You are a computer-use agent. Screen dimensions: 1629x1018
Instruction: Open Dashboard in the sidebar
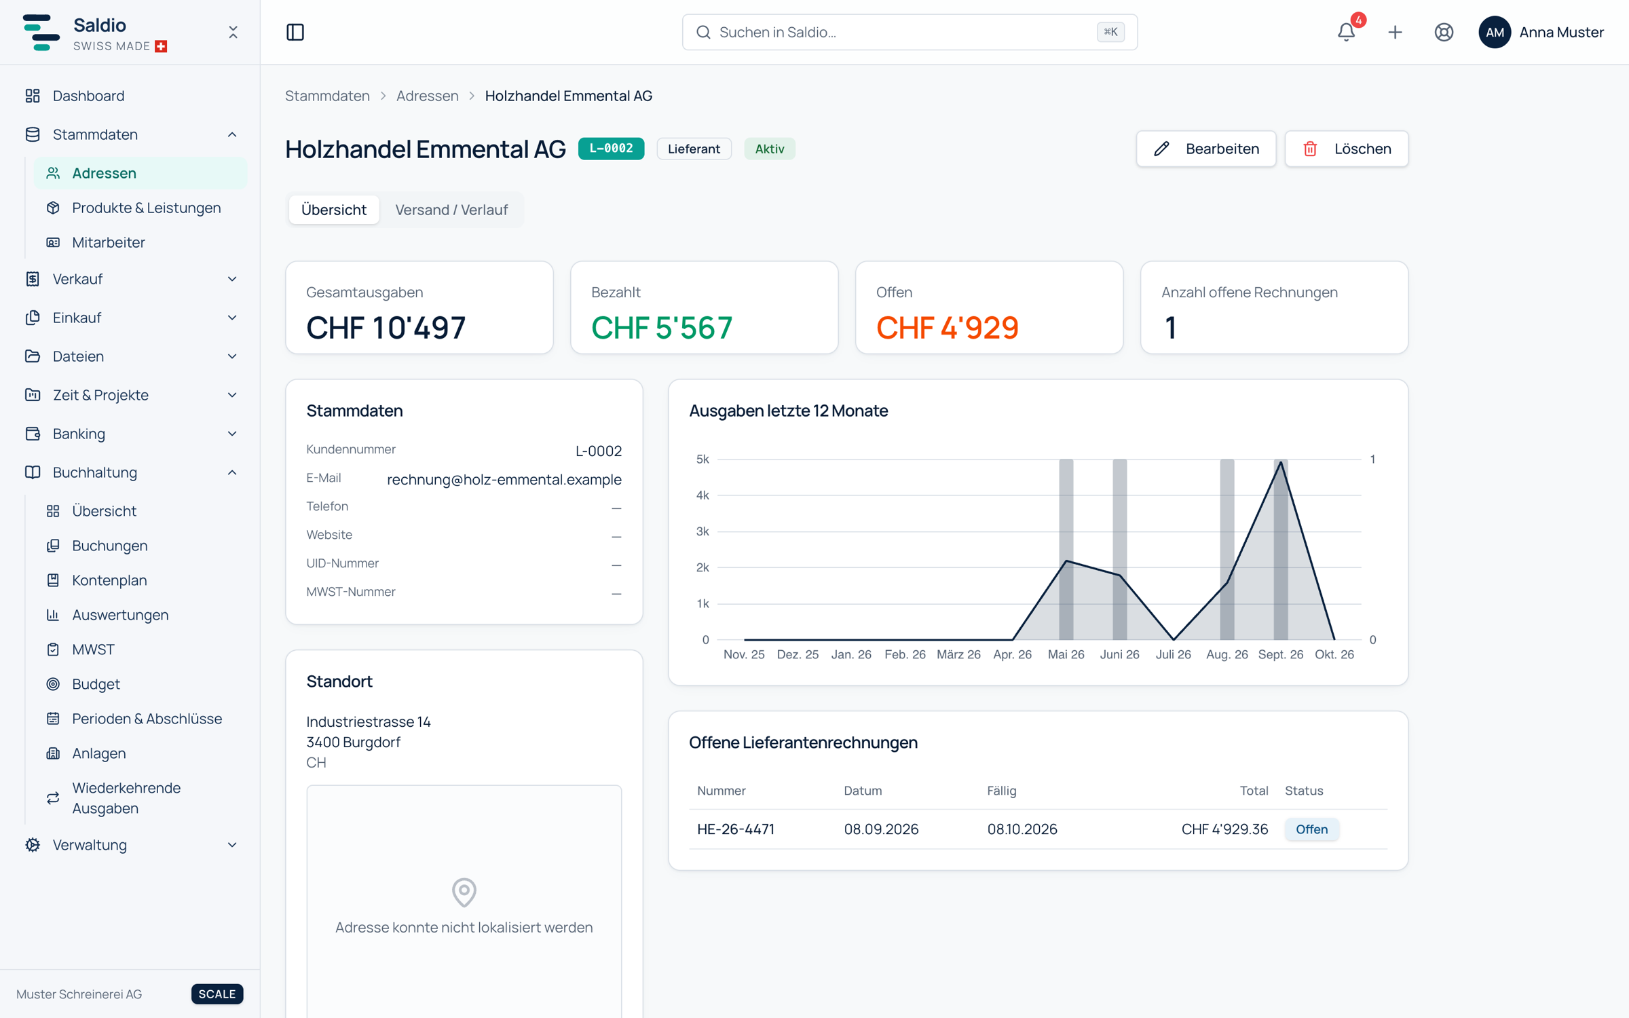click(130, 96)
